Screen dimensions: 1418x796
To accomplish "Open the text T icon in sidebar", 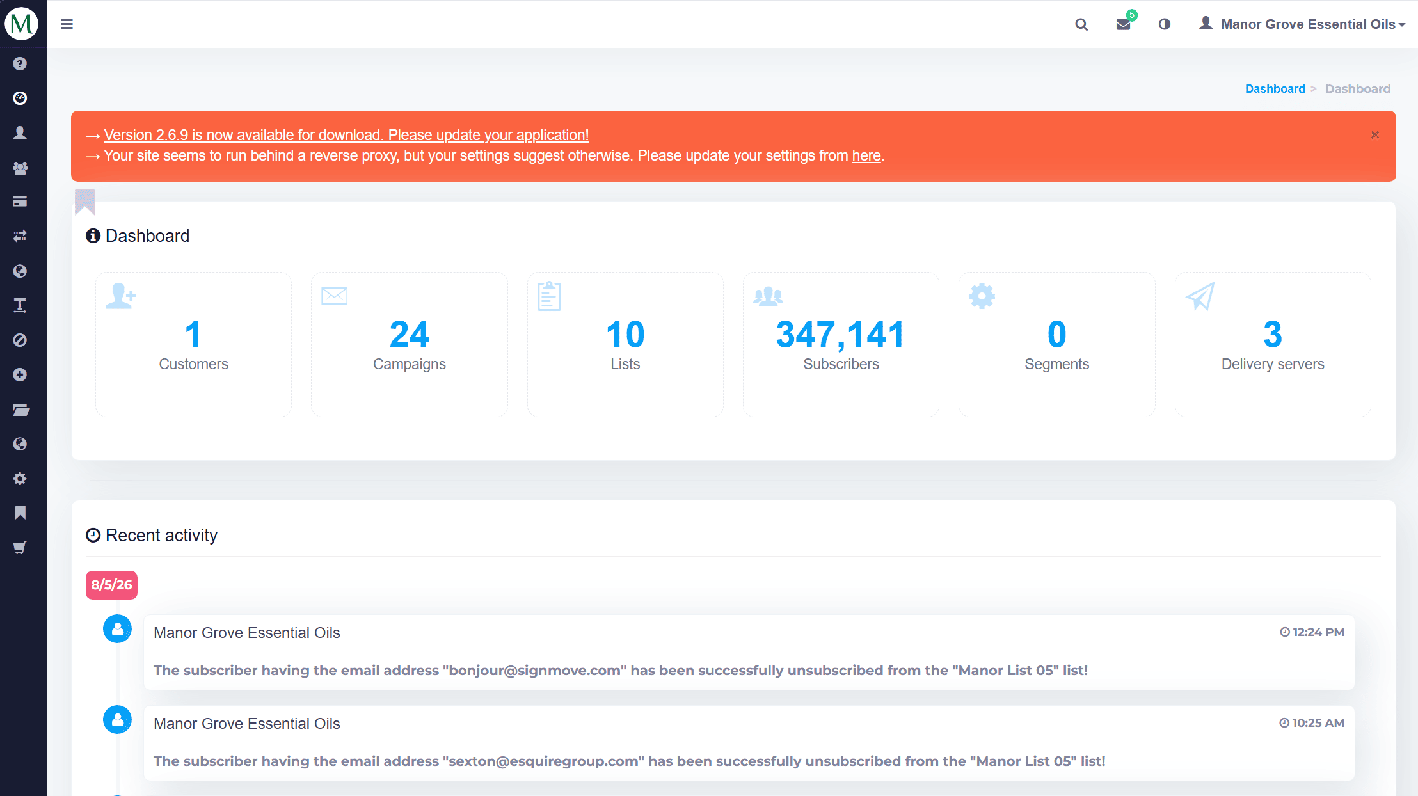I will tap(20, 305).
